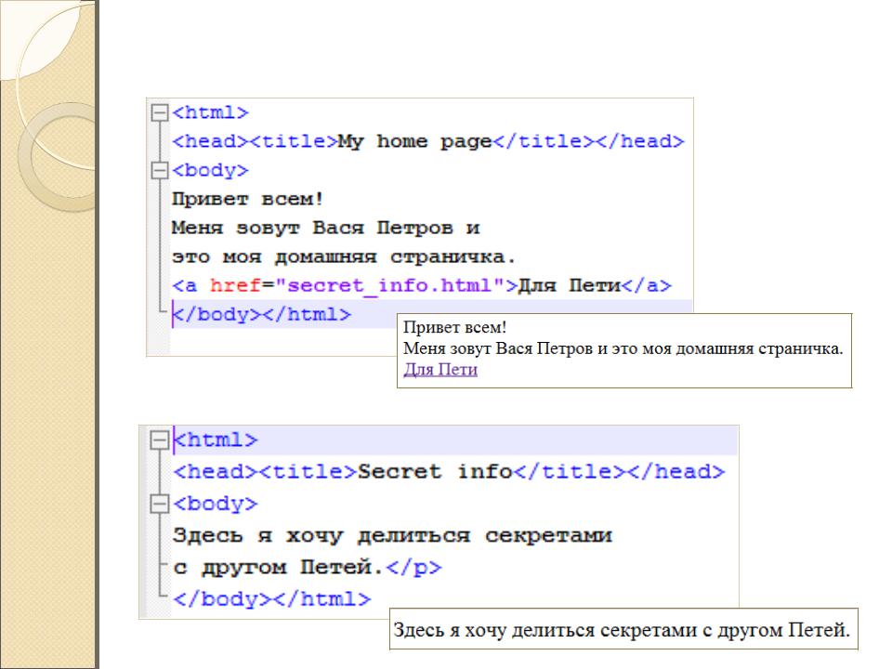Click the <html> tag in top editor
The width and height of the screenshot is (892, 669).
coord(210,112)
